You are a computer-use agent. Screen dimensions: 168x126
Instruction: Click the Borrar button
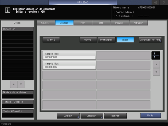click(115, 116)
